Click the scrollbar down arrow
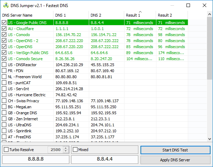Image resolution: width=213 pixels, height=167 pixels. tap(209, 139)
